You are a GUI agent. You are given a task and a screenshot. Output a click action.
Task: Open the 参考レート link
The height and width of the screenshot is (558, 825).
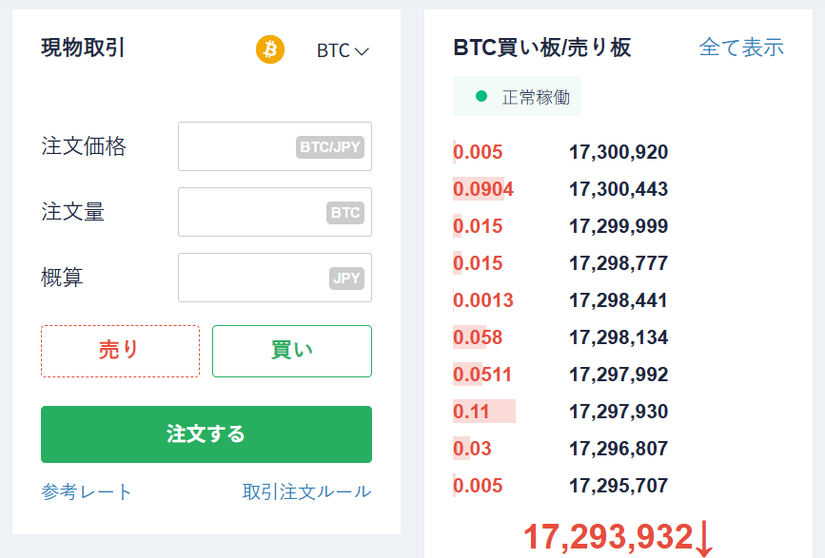pyautogui.click(x=87, y=492)
